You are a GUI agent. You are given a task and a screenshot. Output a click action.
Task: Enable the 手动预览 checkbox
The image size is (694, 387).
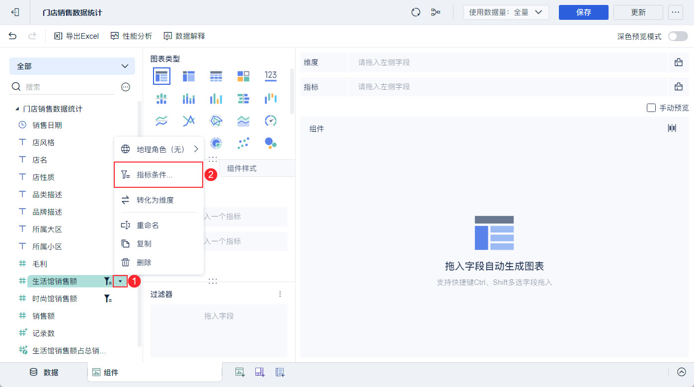(651, 108)
